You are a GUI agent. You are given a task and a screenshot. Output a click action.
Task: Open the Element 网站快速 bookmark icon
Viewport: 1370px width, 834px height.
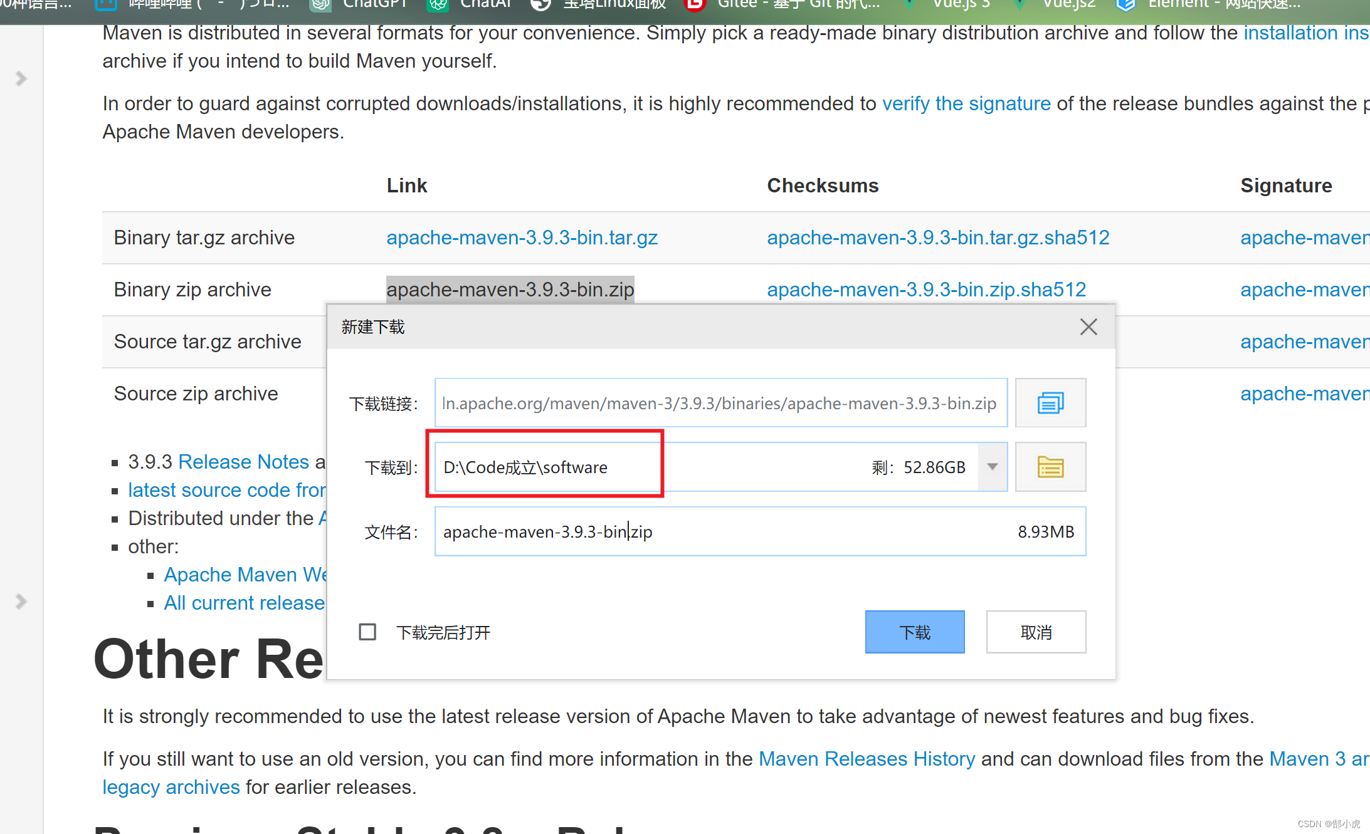pyautogui.click(x=1125, y=5)
